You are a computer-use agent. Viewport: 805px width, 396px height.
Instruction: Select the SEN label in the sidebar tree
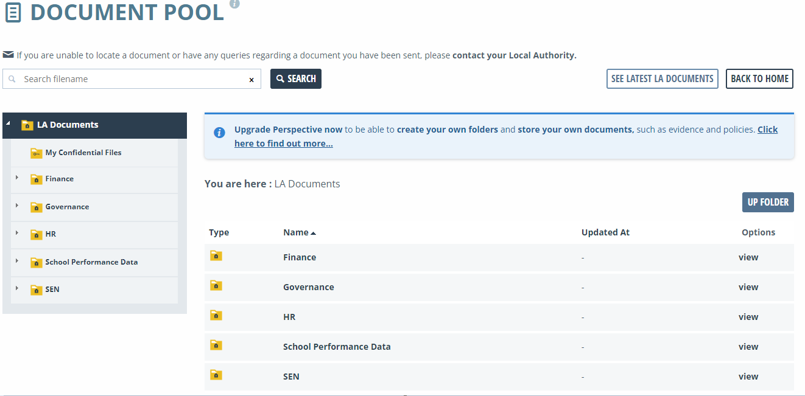(x=52, y=290)
